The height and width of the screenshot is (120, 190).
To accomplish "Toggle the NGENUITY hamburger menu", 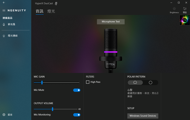I will (x=4, y=10).
